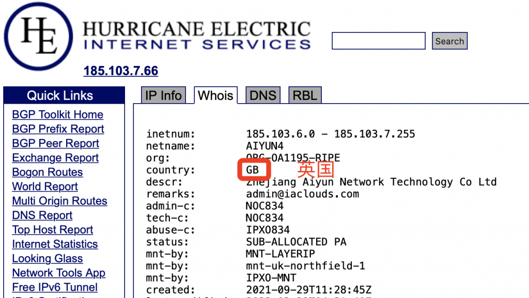Click the country value GB

click(x=252, y=170)
